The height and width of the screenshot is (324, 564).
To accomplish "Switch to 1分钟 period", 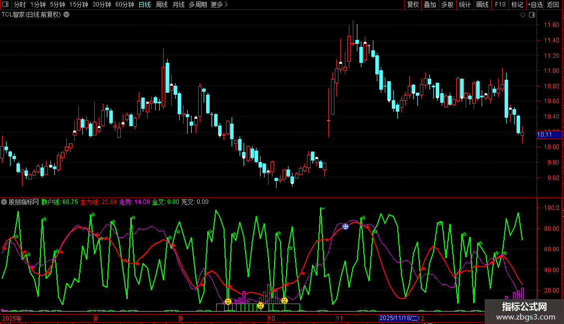I will click(x=38, y=4).
